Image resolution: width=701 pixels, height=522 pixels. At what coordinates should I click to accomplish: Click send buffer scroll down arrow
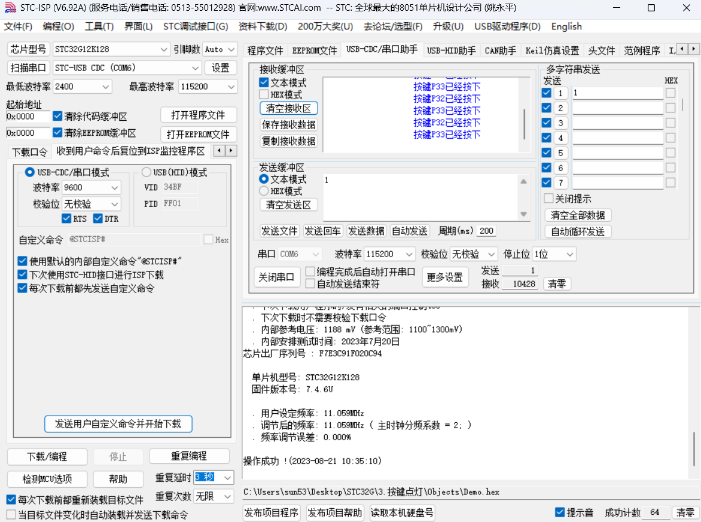click(x=523, y=214)
